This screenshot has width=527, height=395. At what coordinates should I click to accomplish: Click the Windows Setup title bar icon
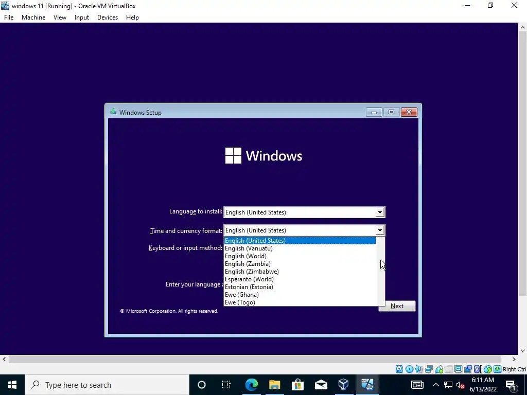point(113,112)
